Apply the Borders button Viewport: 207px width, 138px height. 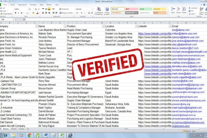(x=27, y=13)
